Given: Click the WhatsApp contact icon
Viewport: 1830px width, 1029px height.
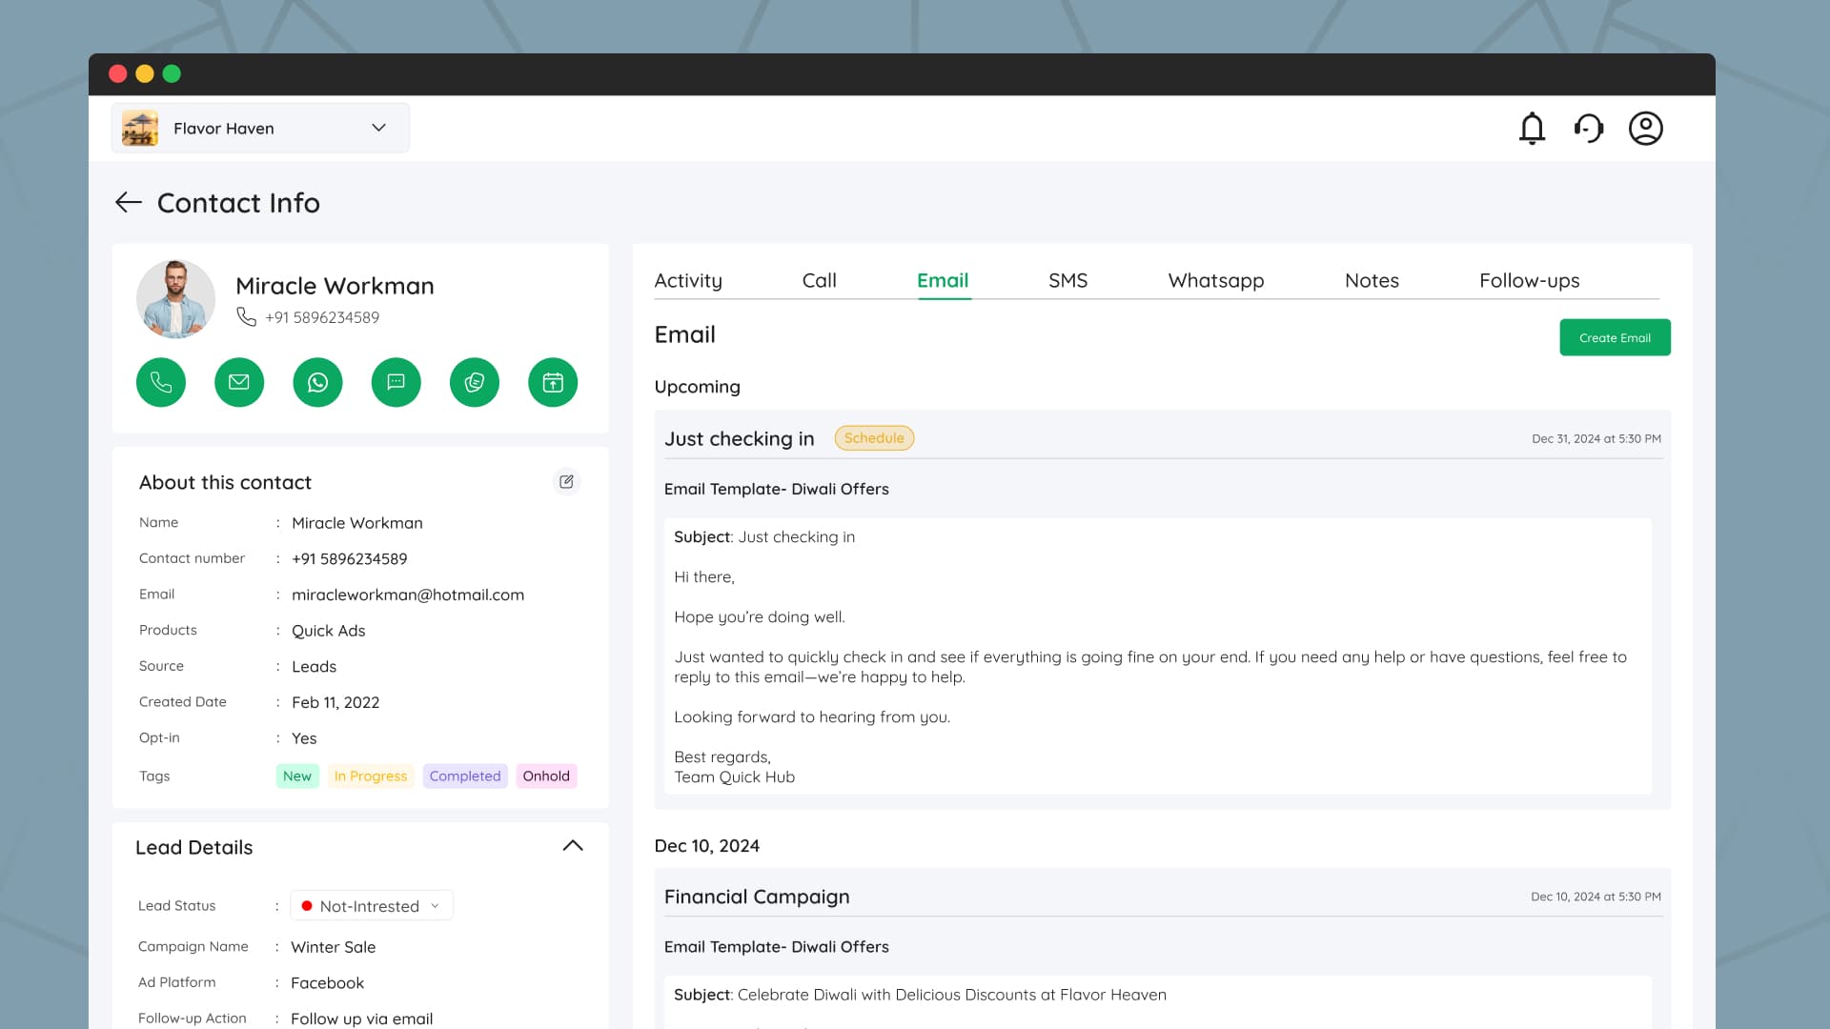Looking at the screenshot, I should point(317,382).
